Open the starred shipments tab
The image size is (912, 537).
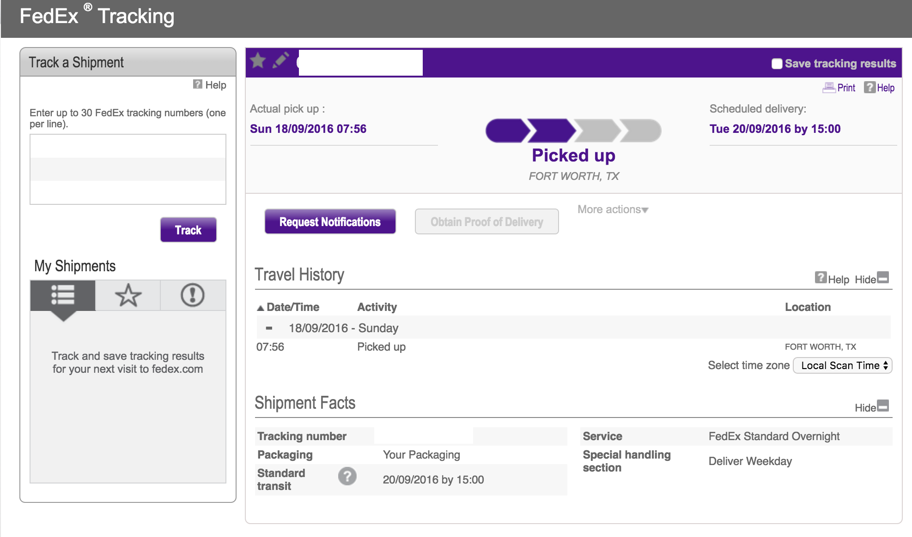pyautogui.click(x=128, y=295)
